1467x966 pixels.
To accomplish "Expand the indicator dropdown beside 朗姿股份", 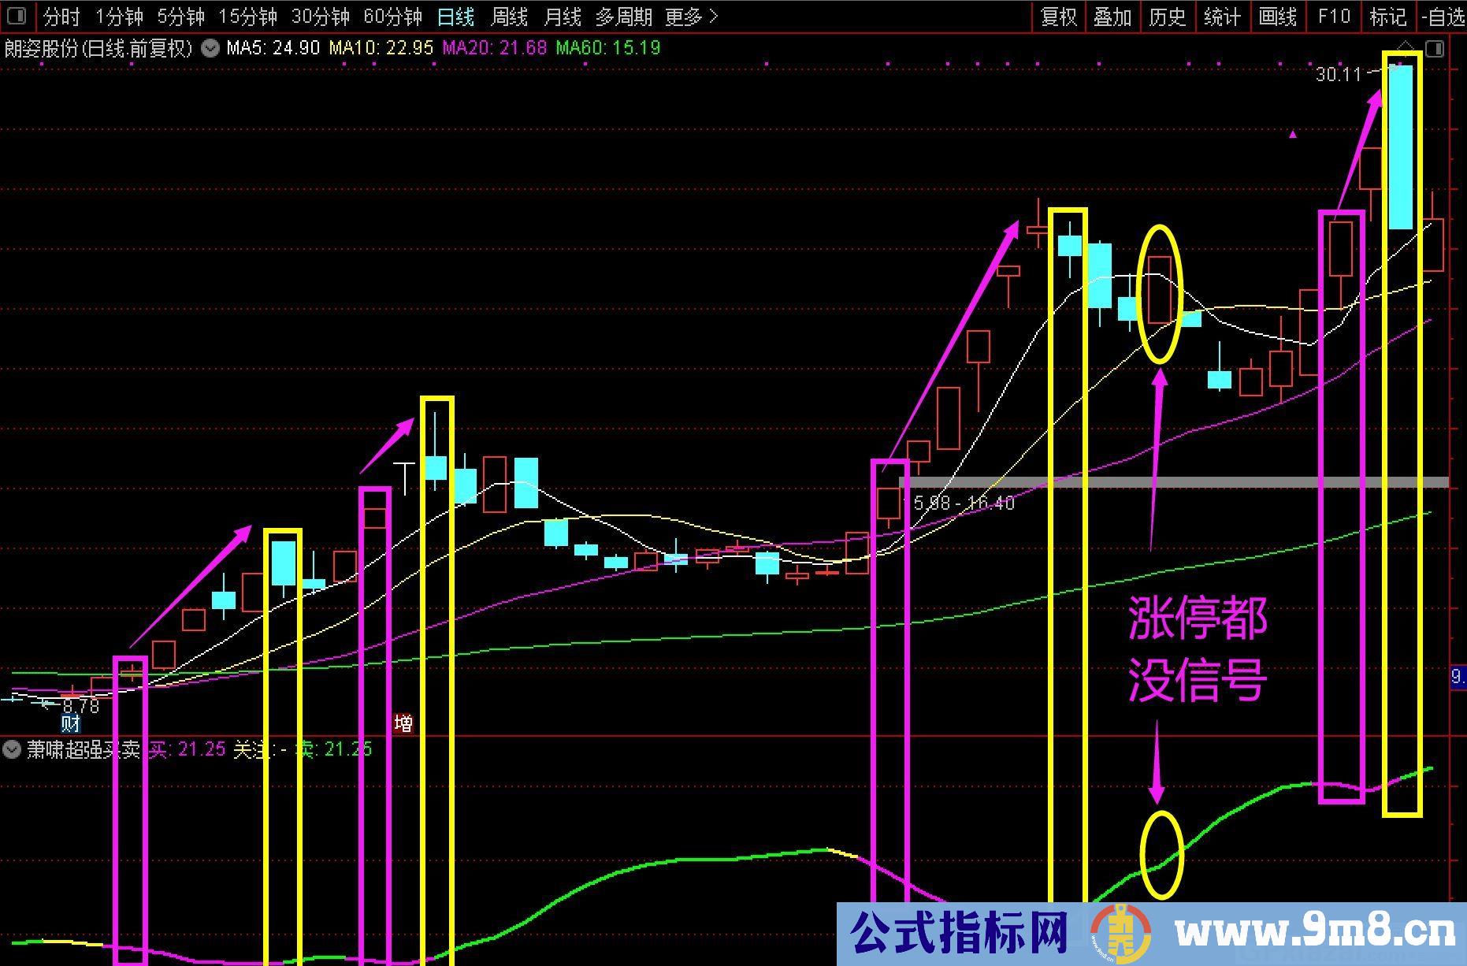I will pyautogui.click(x=210, y=48).
